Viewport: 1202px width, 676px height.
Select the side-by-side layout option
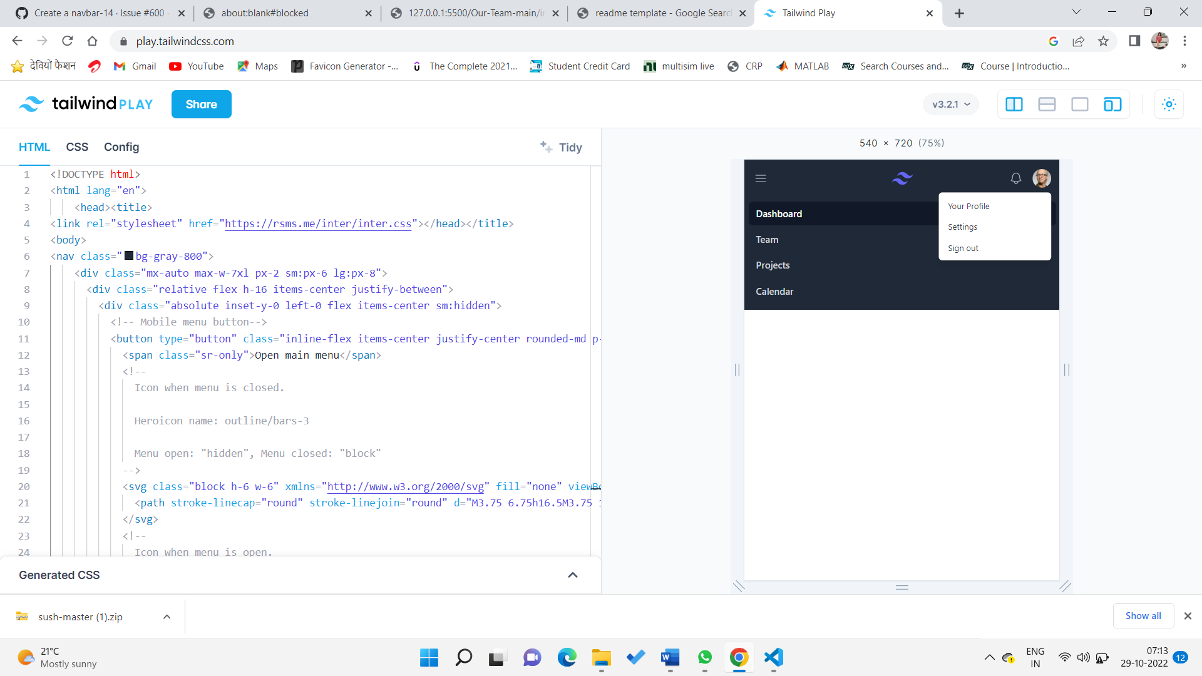(x=1014, y=104)
